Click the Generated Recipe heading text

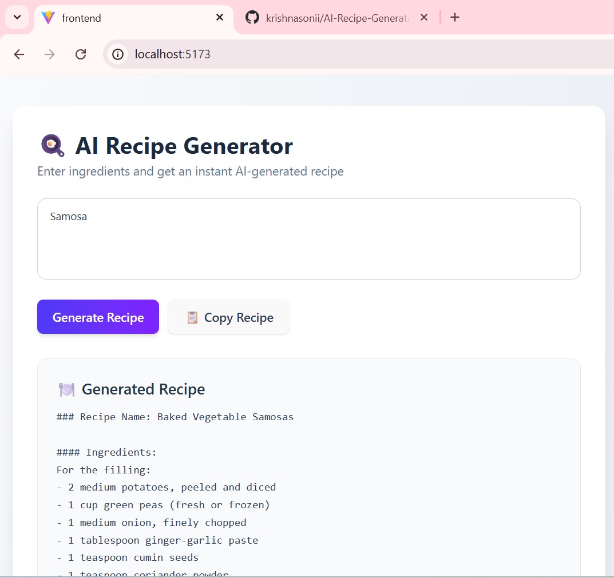[143, 389]
